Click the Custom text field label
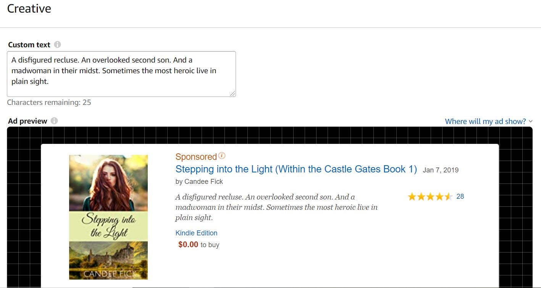 (29, 45)
